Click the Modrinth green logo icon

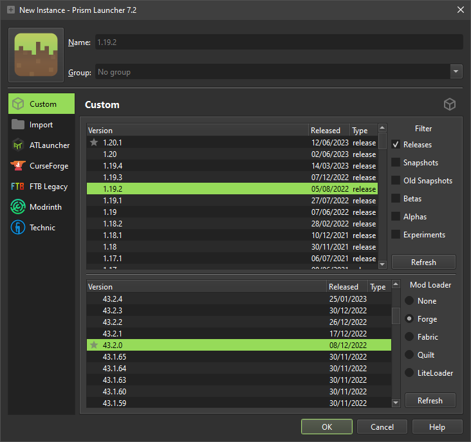(x=18, y=207)
